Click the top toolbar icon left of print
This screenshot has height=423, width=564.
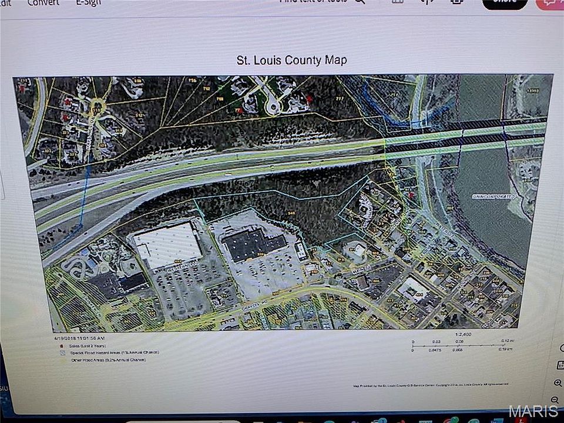point(427,2)
